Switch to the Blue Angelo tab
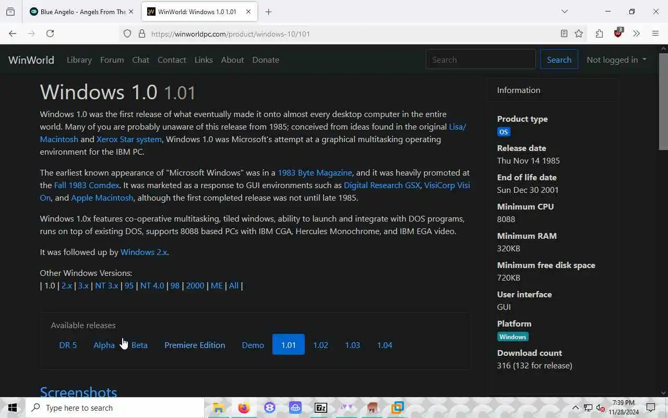 (x=82, y=11)
